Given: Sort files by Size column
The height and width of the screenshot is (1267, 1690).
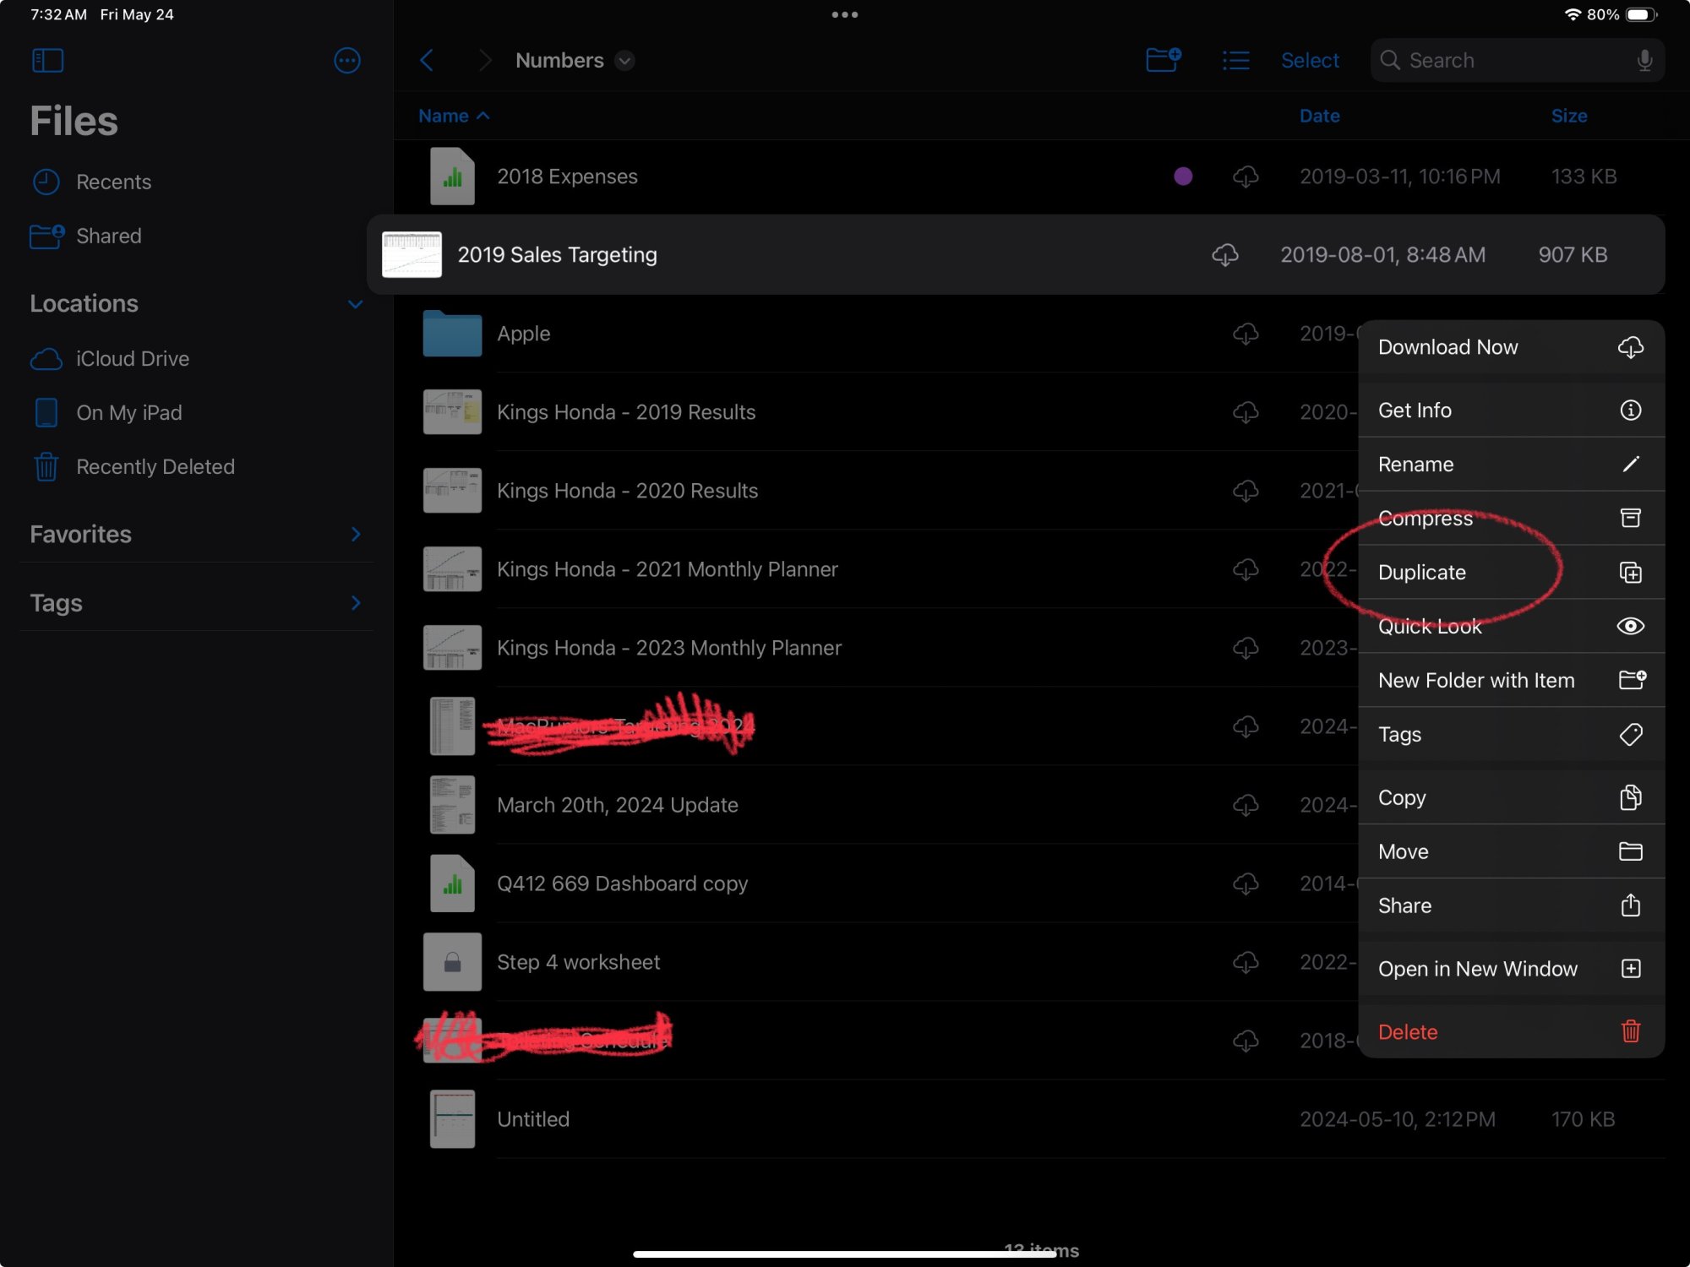Looking at the screenshot, I should click(x=1569, y=116).
